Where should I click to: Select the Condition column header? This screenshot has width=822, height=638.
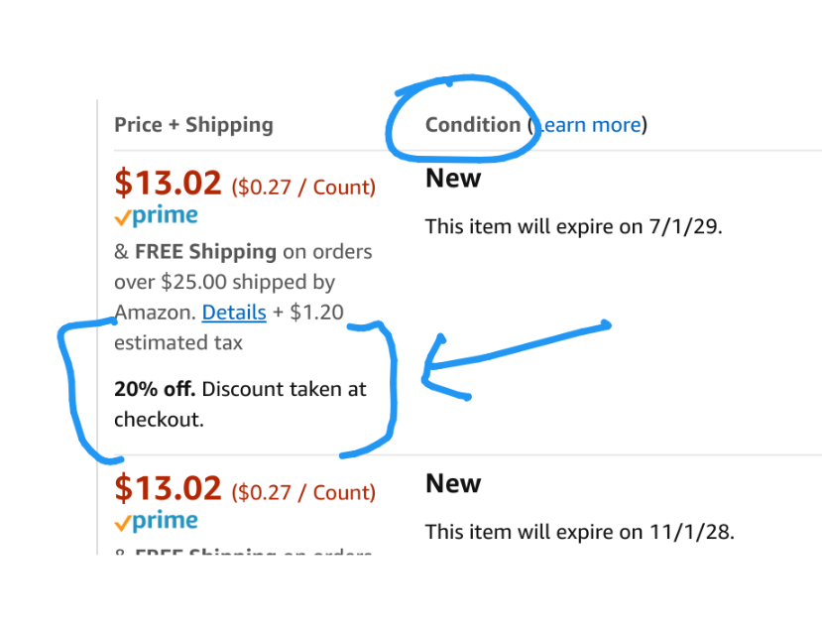[472, 125]
